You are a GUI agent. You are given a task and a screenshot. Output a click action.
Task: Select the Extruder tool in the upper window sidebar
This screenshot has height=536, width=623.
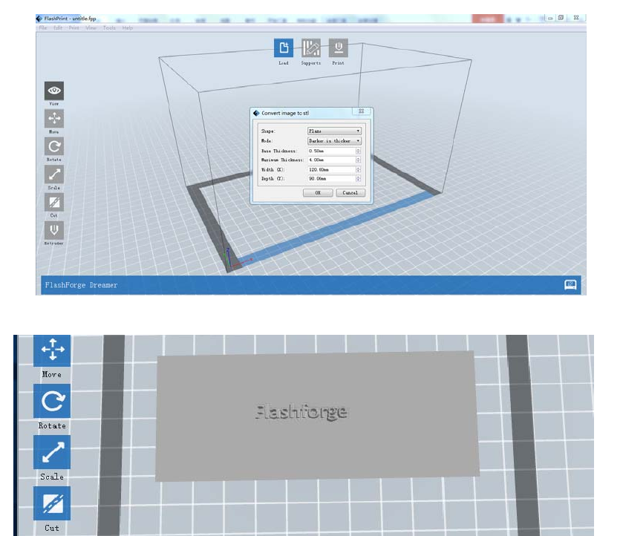pyautogui.click(x=54, y=230)
